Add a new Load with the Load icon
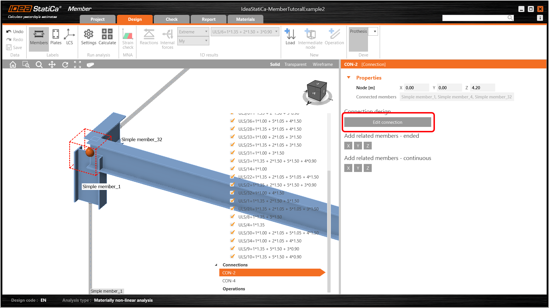Viewport: 549px width, 308px height. (x=290, y=37)
